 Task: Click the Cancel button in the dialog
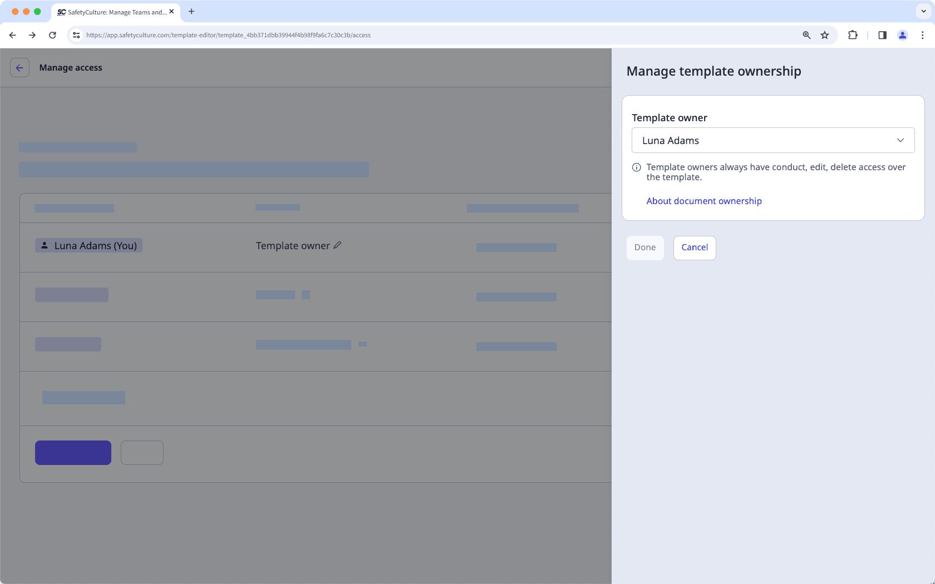(694, 248)
